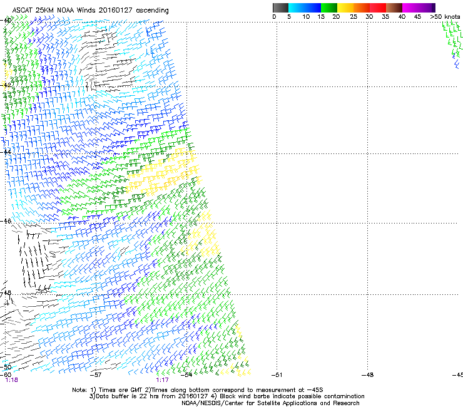This screenshot has height=407, width=463.
Task: Click the '25' label under the color bar
Action: 354,17
